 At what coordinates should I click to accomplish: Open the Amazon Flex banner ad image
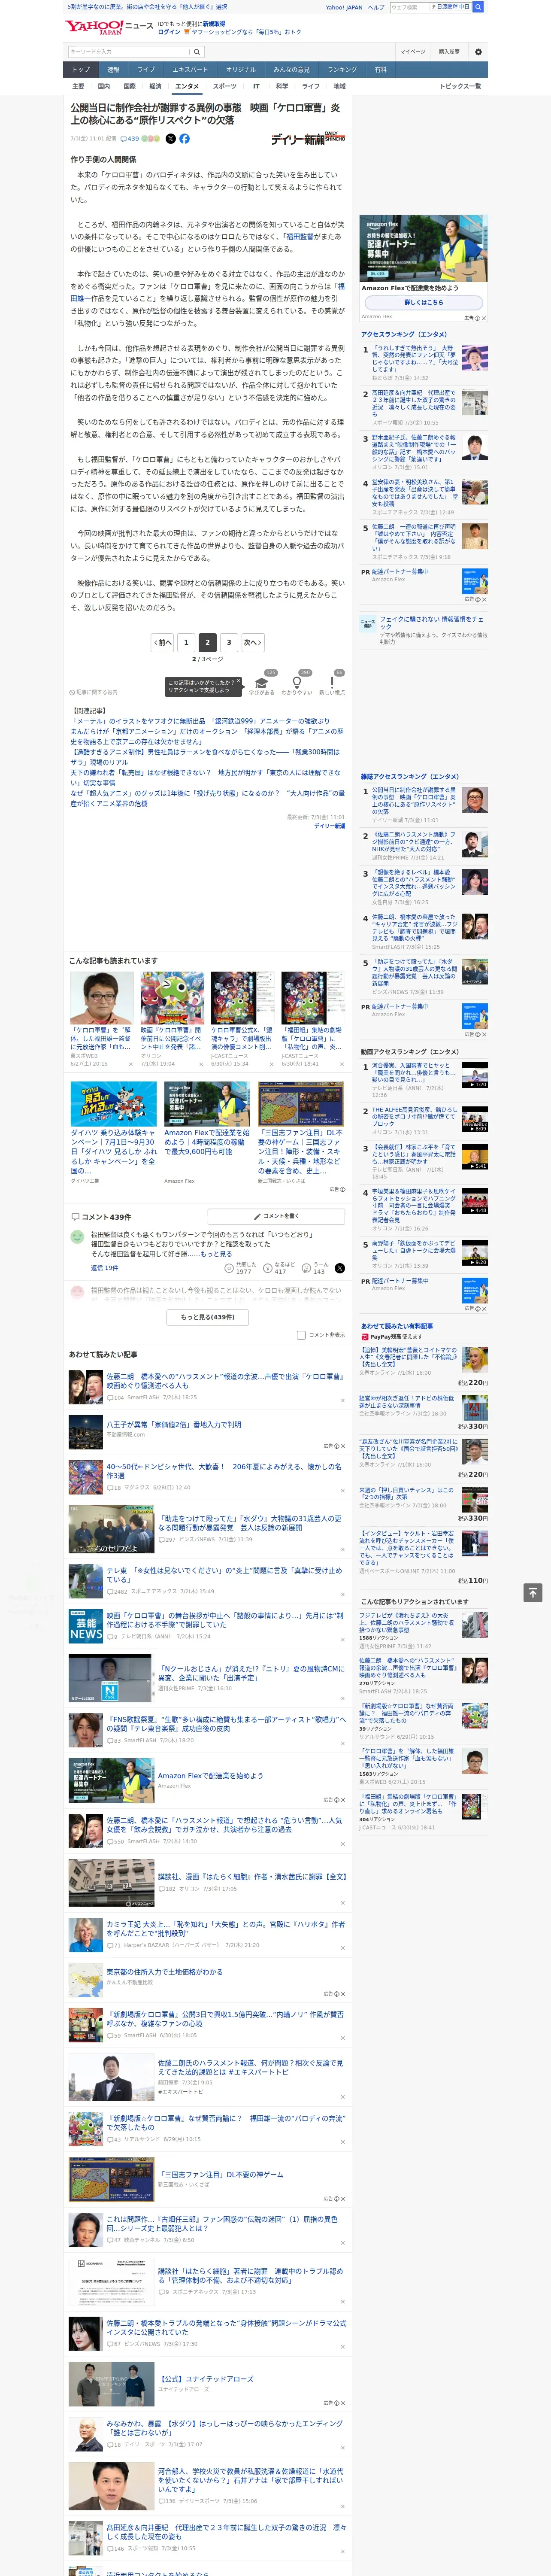pos(424,248)
